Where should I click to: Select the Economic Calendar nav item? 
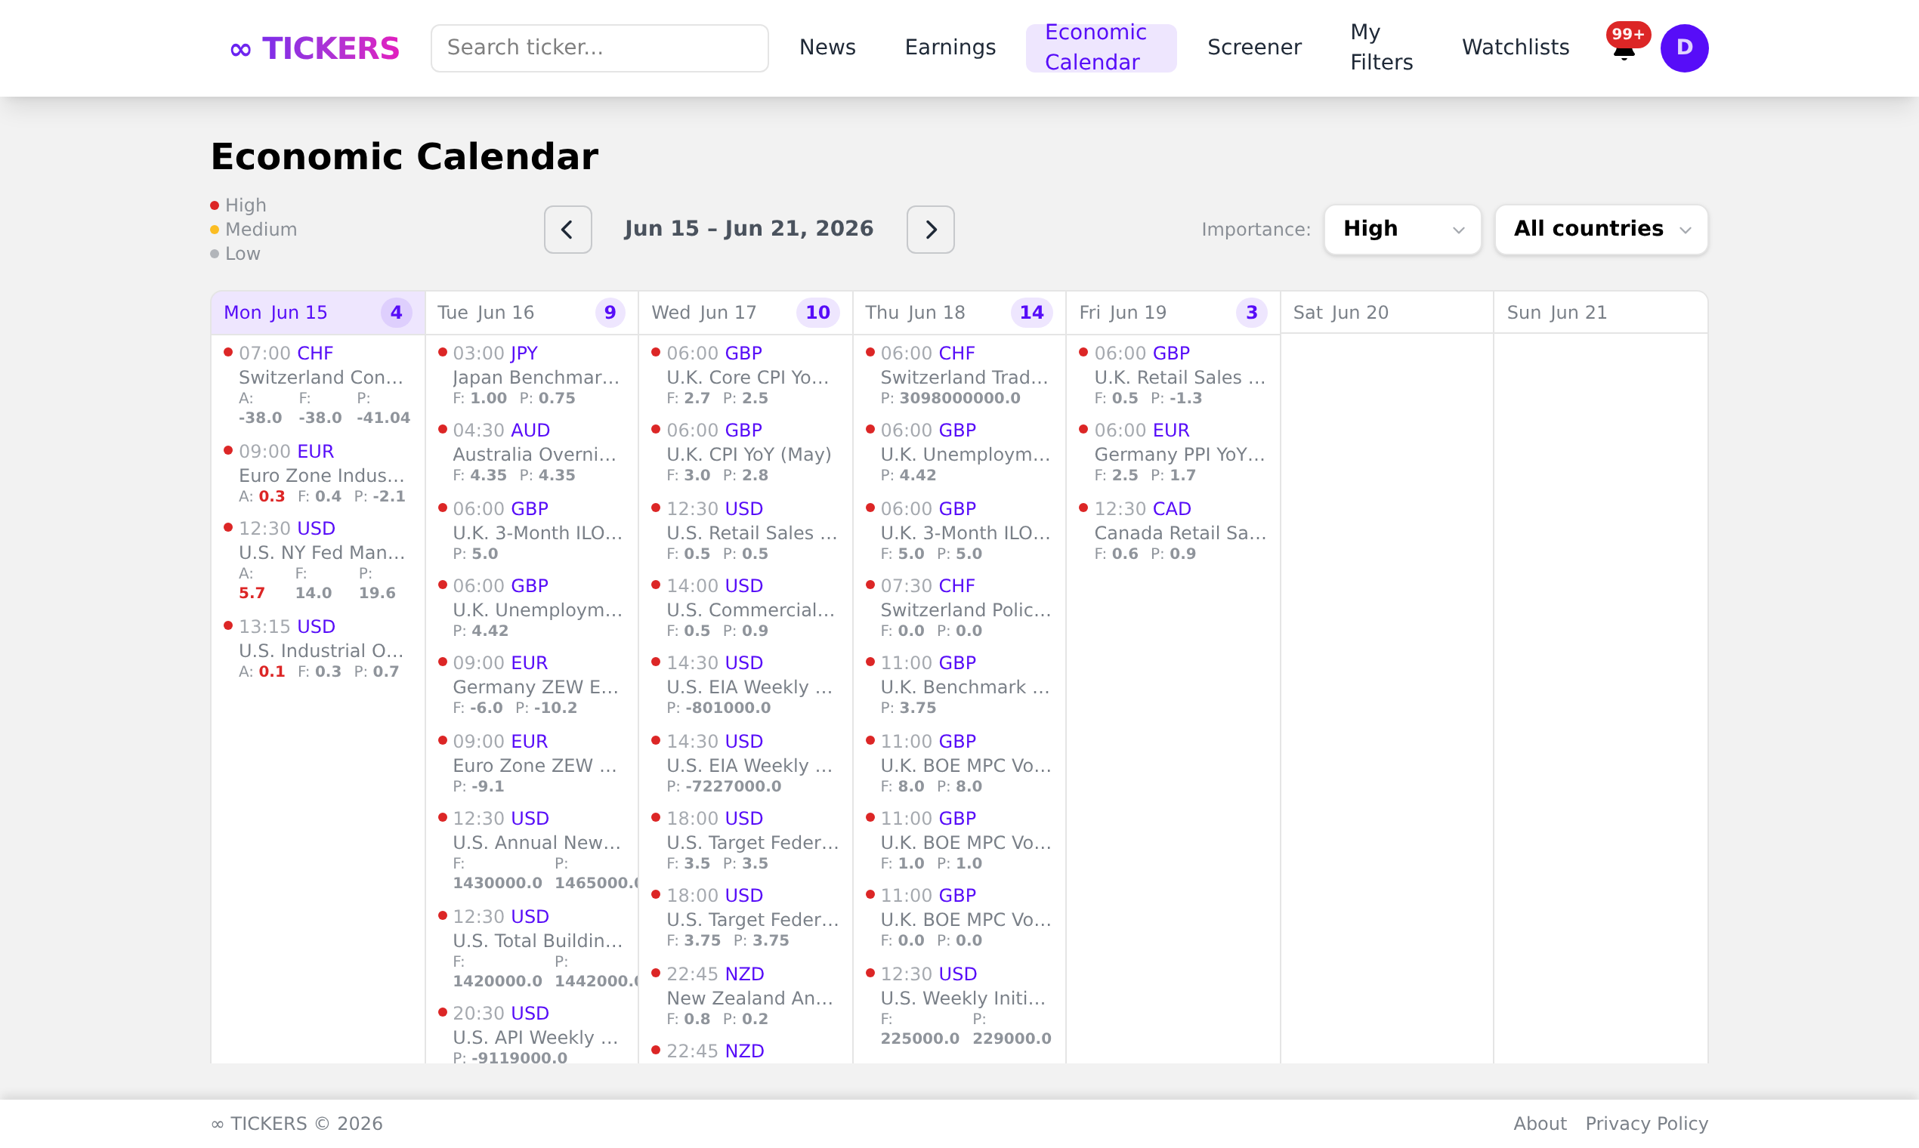point(1101,48)
